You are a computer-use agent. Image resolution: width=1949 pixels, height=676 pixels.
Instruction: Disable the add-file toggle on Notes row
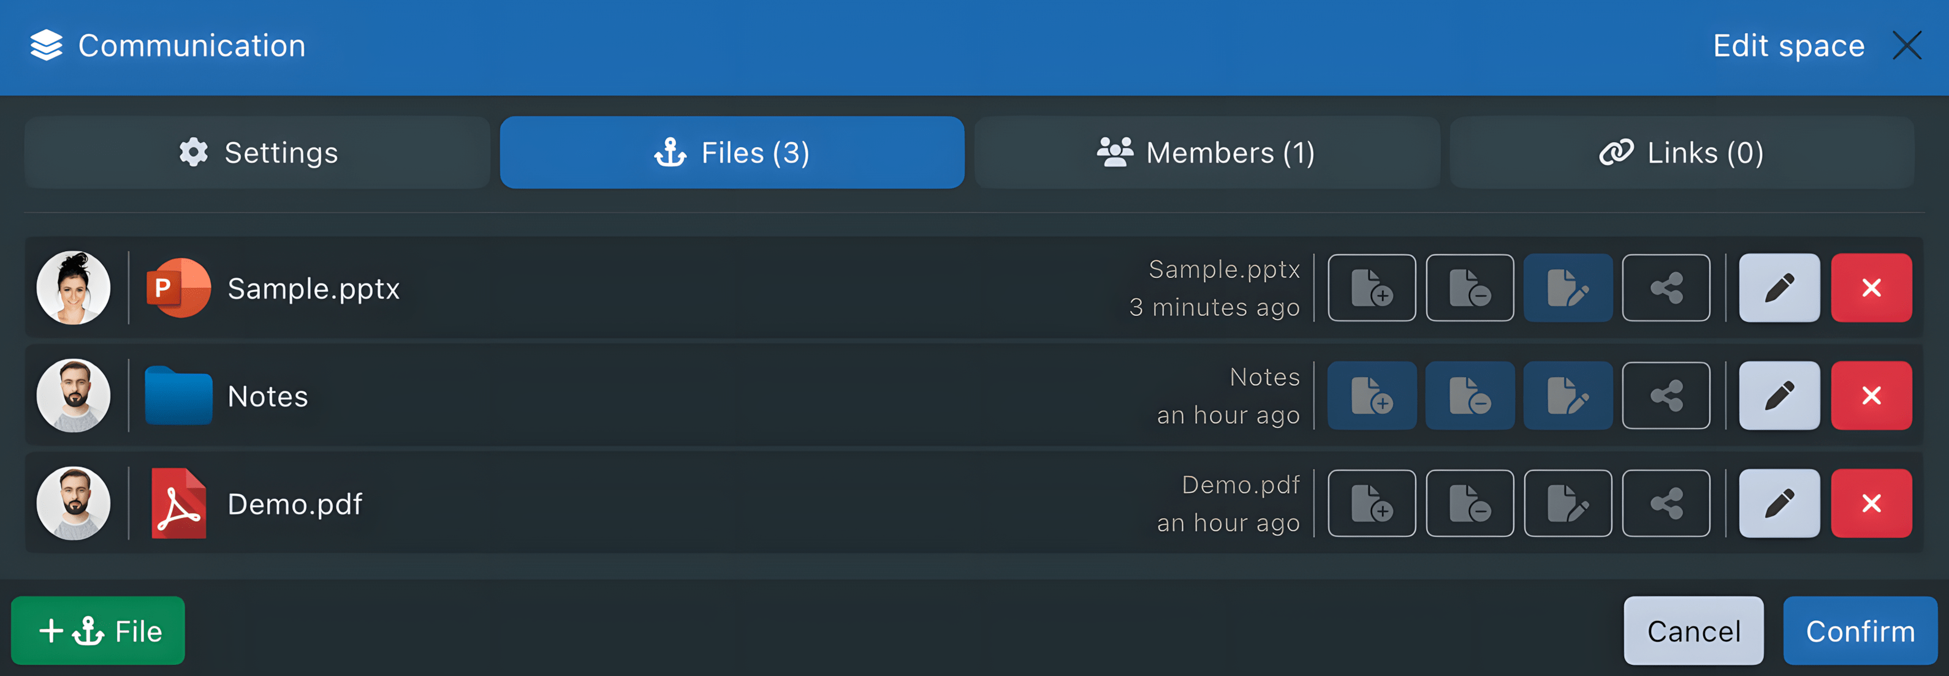click(1372, 396)
